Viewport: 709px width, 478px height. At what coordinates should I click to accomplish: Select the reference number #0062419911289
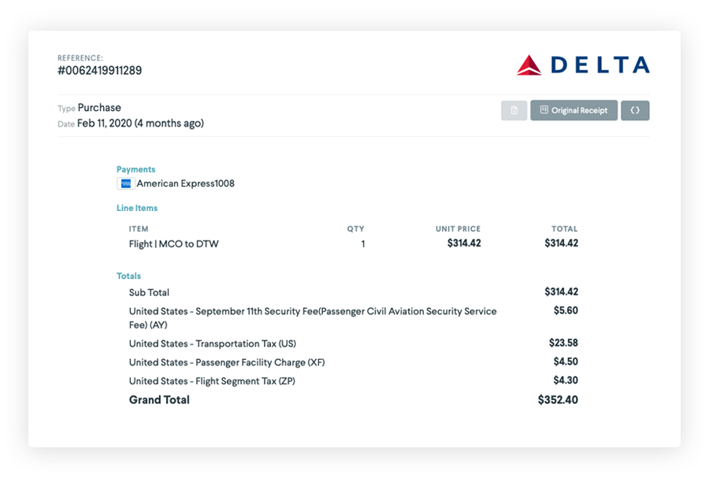click(100, 71)
